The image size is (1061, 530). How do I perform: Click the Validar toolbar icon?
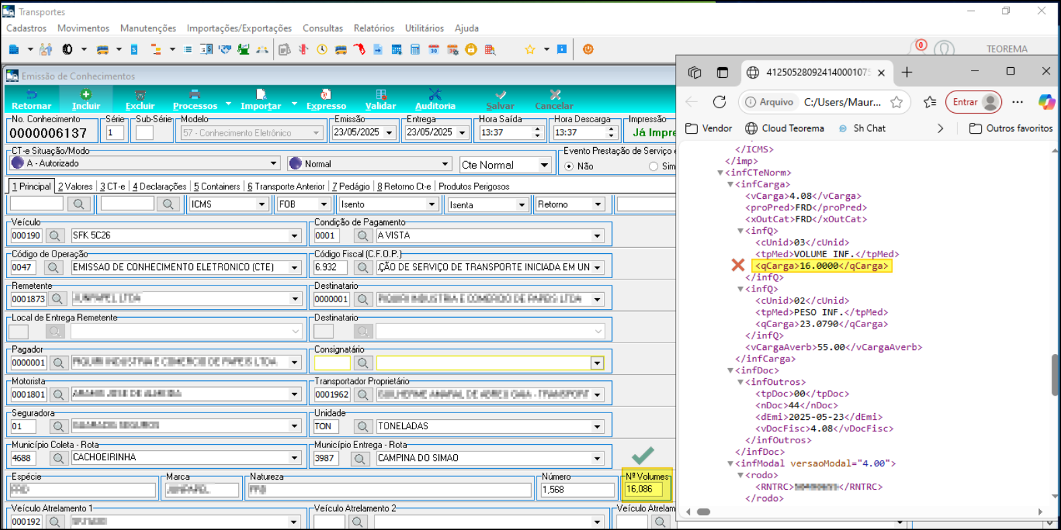click(x=381, y=95)
